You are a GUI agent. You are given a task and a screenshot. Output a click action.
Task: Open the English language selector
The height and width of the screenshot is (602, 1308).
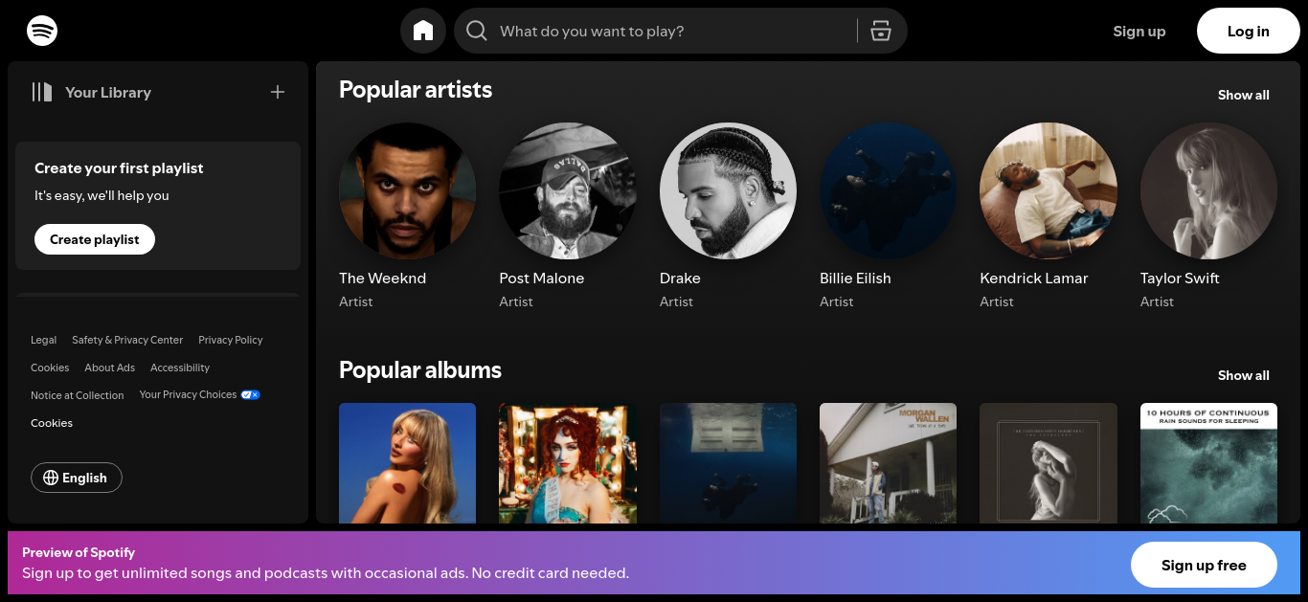[77, 478]
